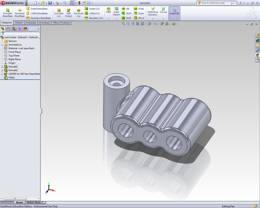The width and height of the screenshot is (260, 208).
Task: Expand the Annotations folder
Action: pyautogui.click(x=2, y=44)
